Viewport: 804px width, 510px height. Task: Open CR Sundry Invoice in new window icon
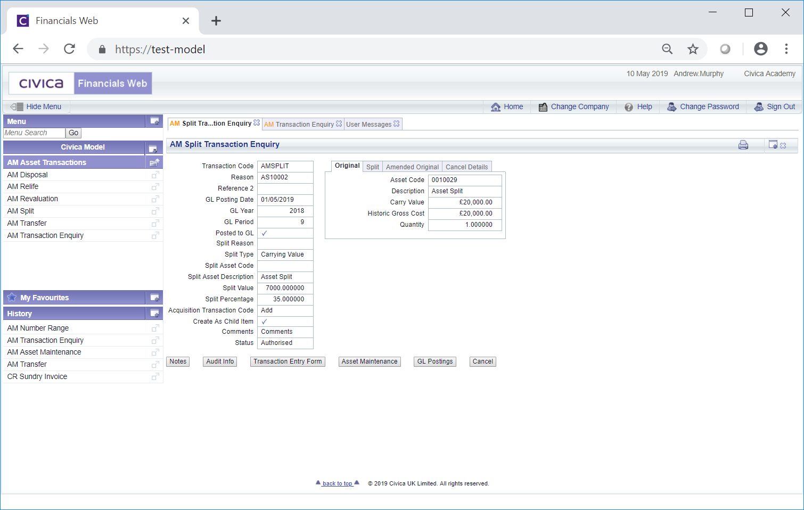click(x=155, y=377)
